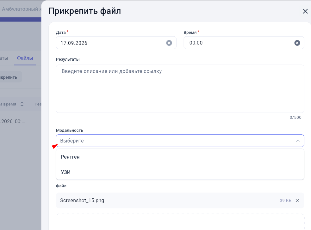311x230 pixels.
Task: Sort by date and time column arrows
Action: point(22,104)
